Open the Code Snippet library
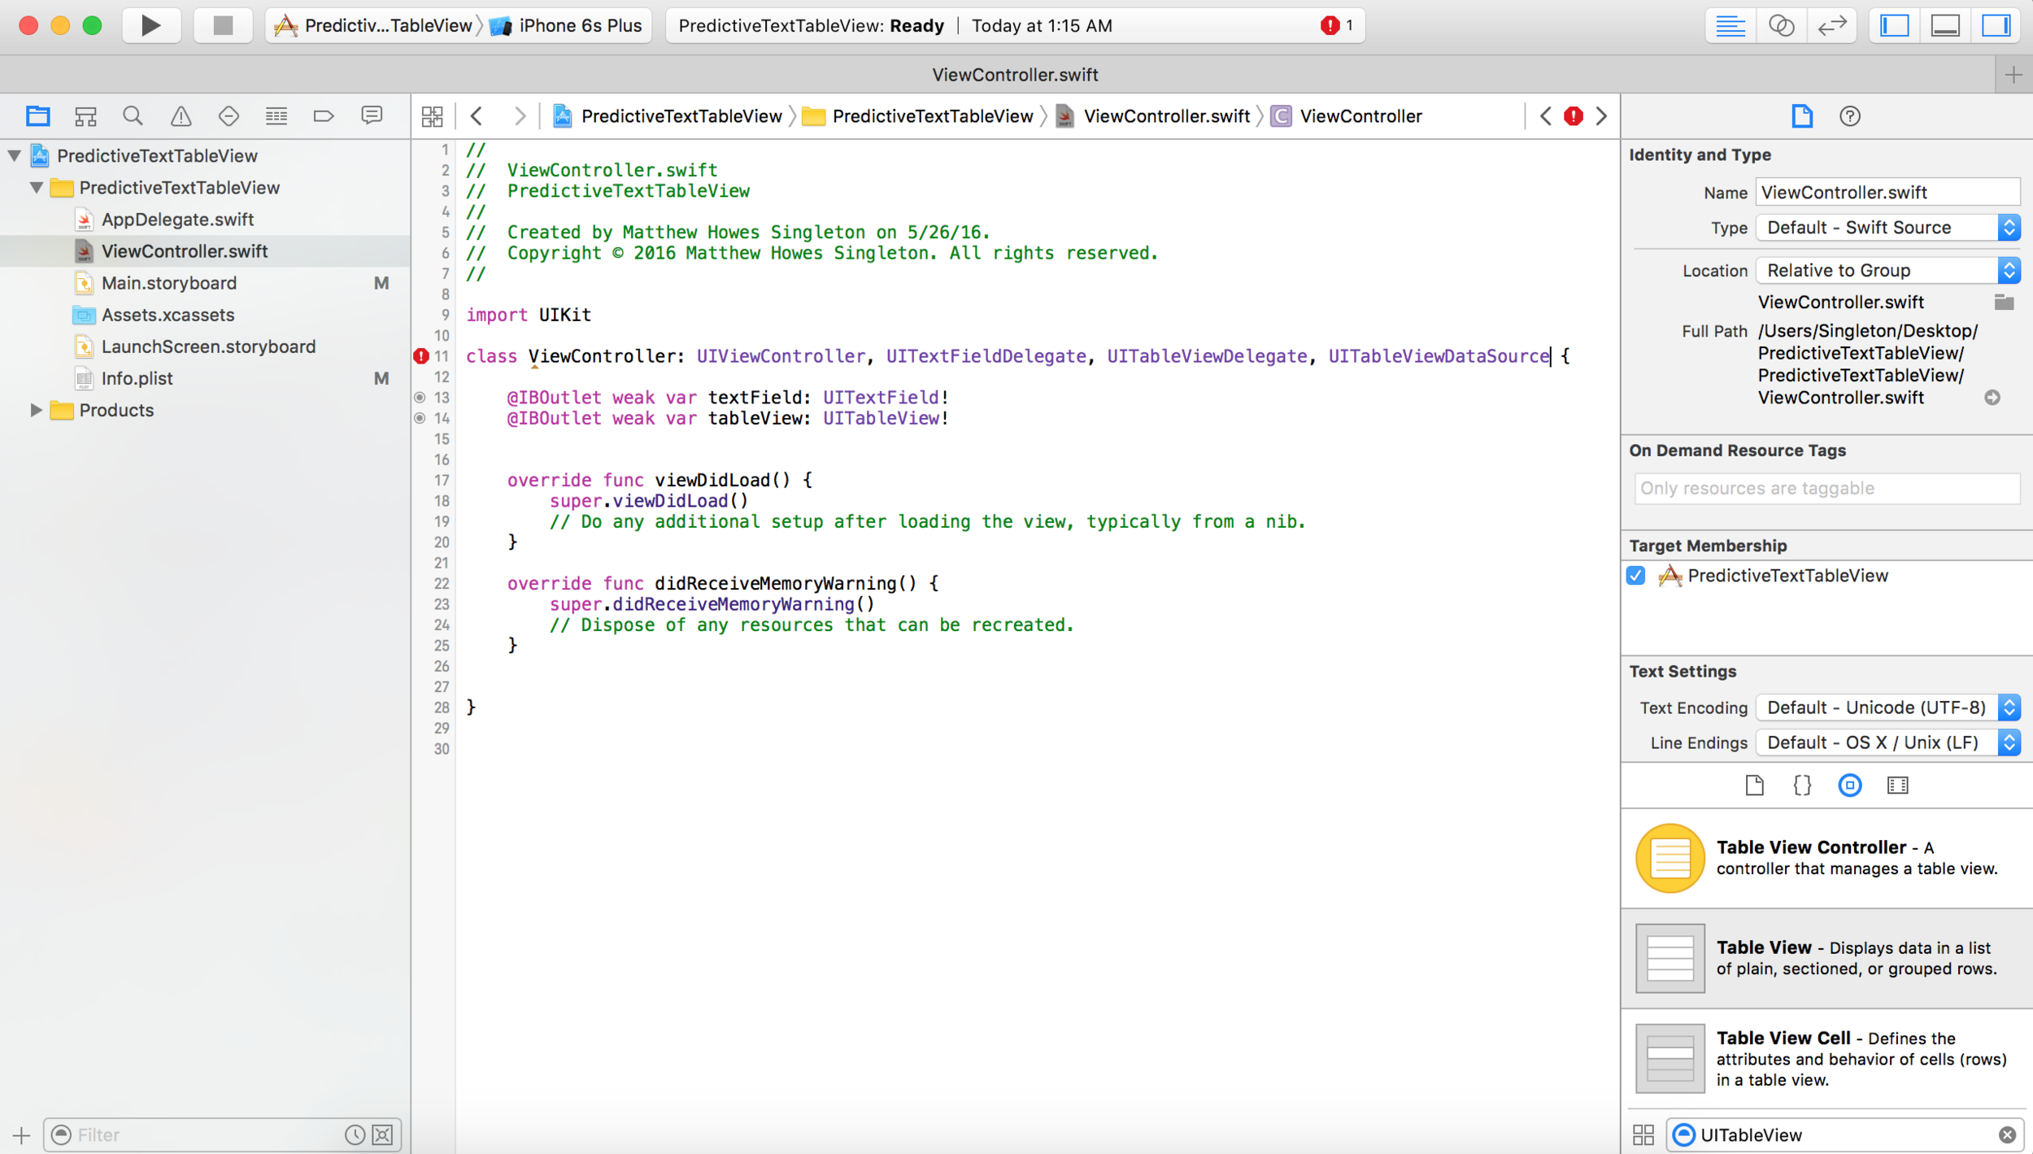This screenshot has width=2033, height=1154. pos(1802,785)
